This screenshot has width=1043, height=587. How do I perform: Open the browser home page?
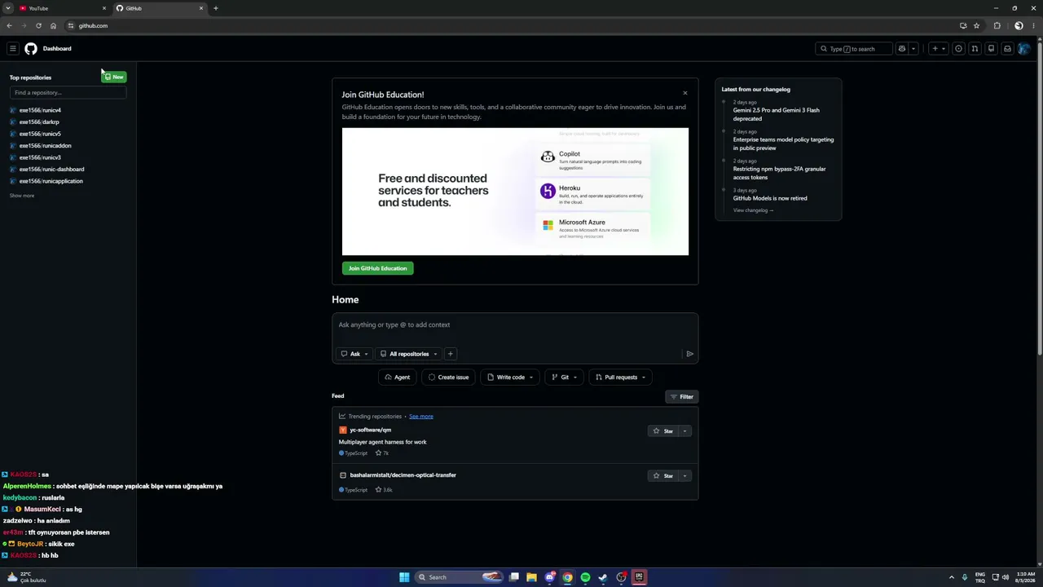coord(53,25)
